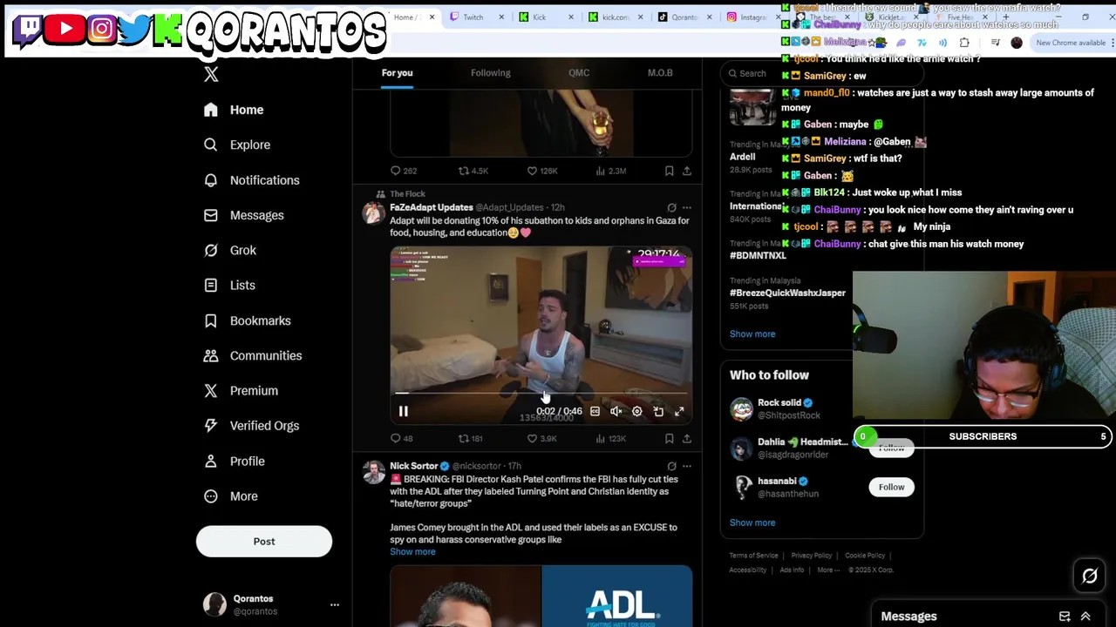
Task: Open the Qorantos account avatar
Action: pos(214,604)
